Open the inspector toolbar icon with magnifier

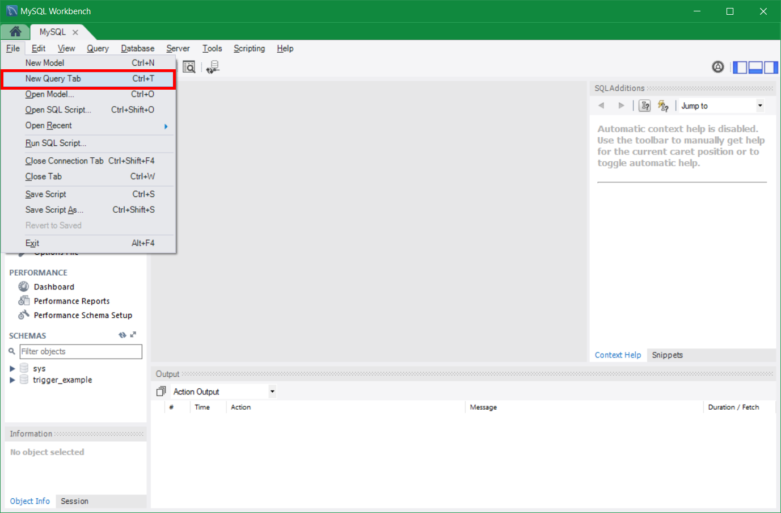tap(189, 67)
